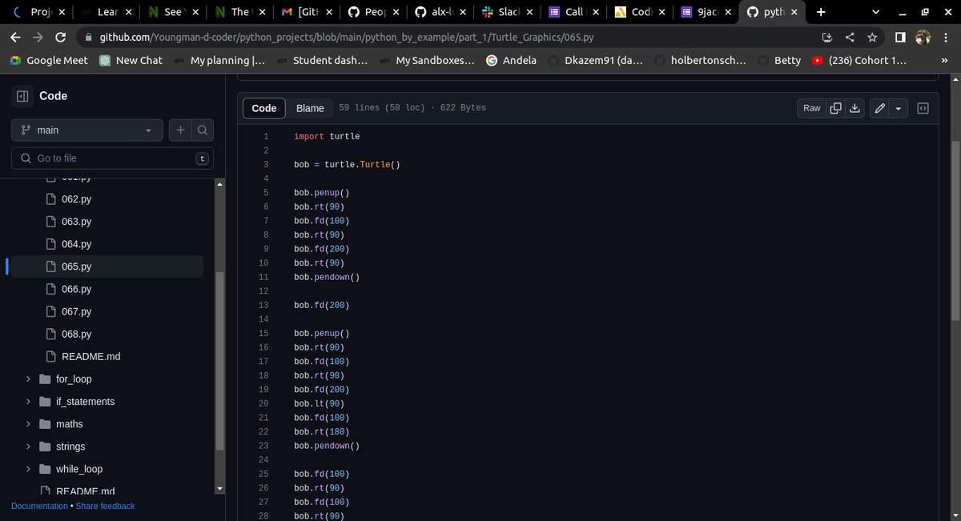Image resolution: width=961 pixels, height=521 pixels.
Task: Copy the raw file contents
Action: tap(835, 107)
